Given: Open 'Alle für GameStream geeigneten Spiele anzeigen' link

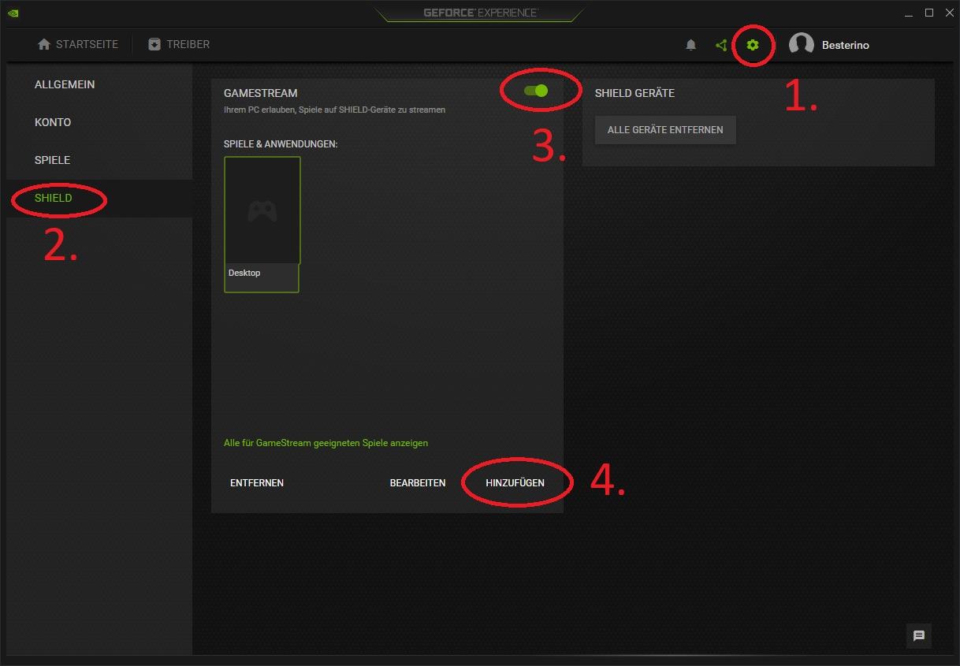Looking at the screenshot, I should pos(326,443).
